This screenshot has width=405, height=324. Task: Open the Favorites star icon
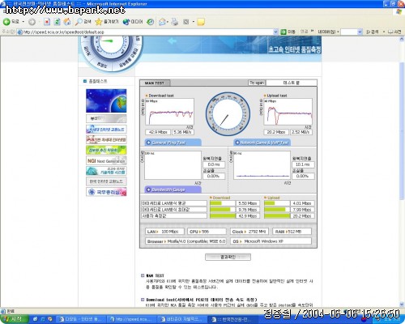[99, 22]
